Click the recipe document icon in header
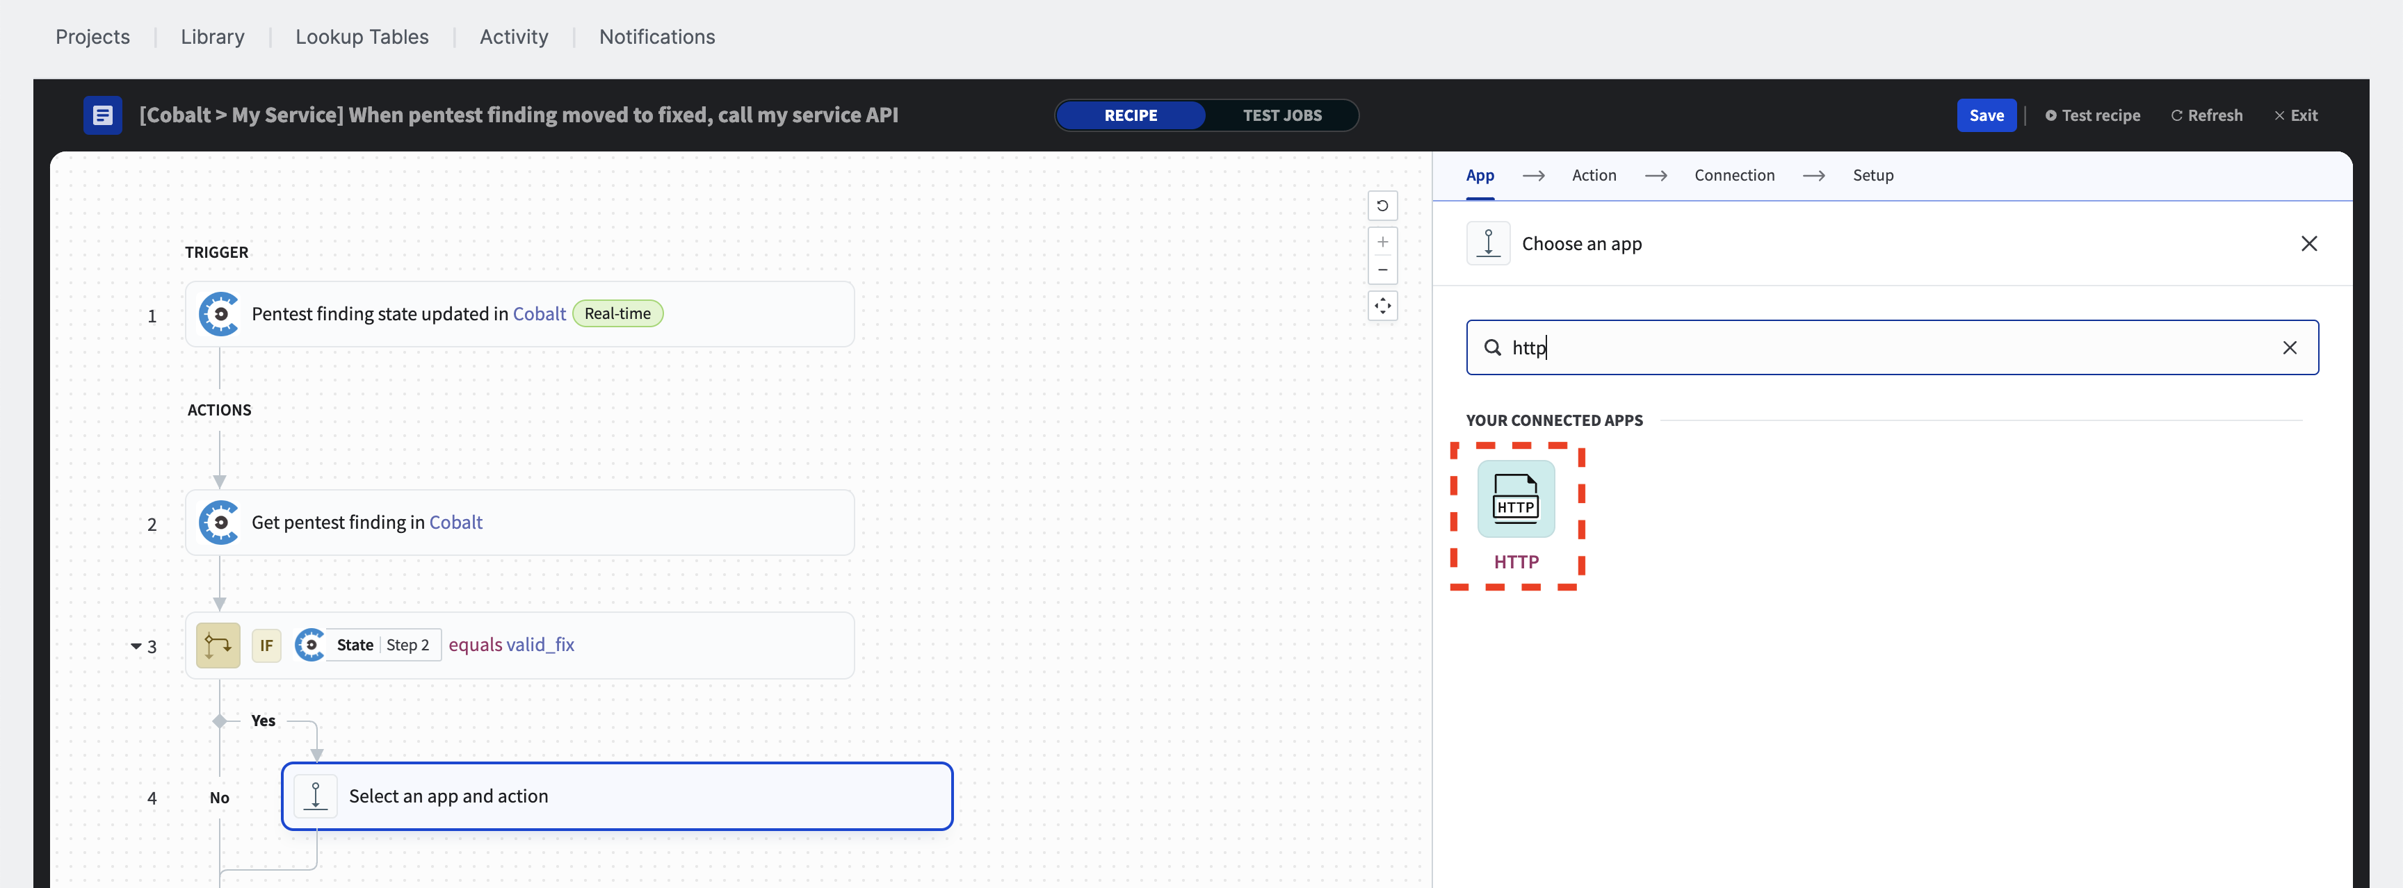The width and height of the screenshot is (2403, 888). coord(103,115)
